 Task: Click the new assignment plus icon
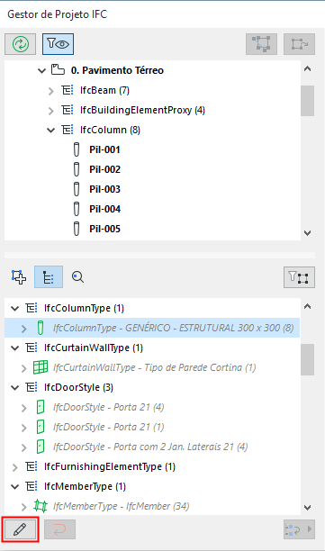[19, 277]
